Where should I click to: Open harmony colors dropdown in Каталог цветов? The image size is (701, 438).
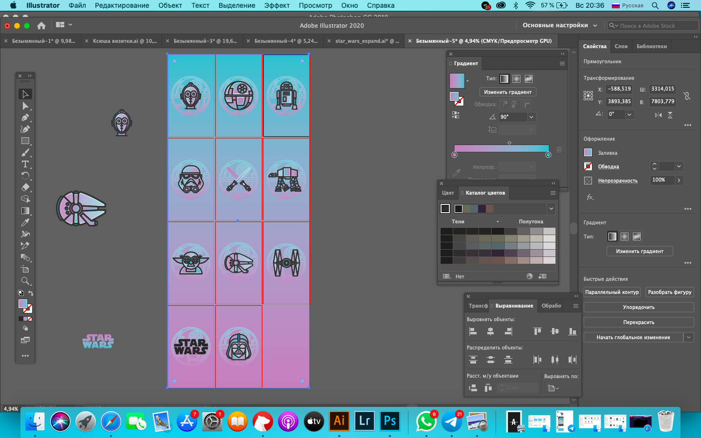point(551,209)
